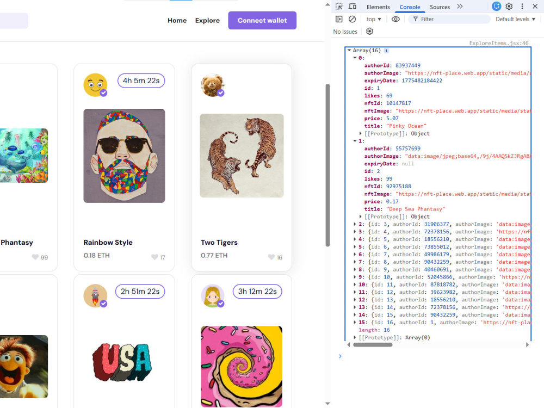
Task: Click the Array(16) info badge
Action: tap(386, 51)
